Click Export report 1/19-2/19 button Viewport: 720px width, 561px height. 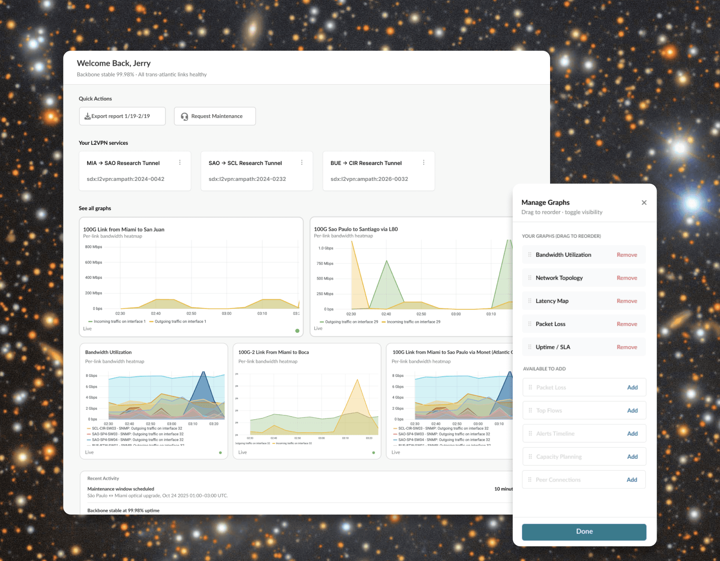click(122, 116)
